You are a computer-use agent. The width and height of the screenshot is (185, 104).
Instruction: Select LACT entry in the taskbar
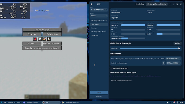pos(51,102)
